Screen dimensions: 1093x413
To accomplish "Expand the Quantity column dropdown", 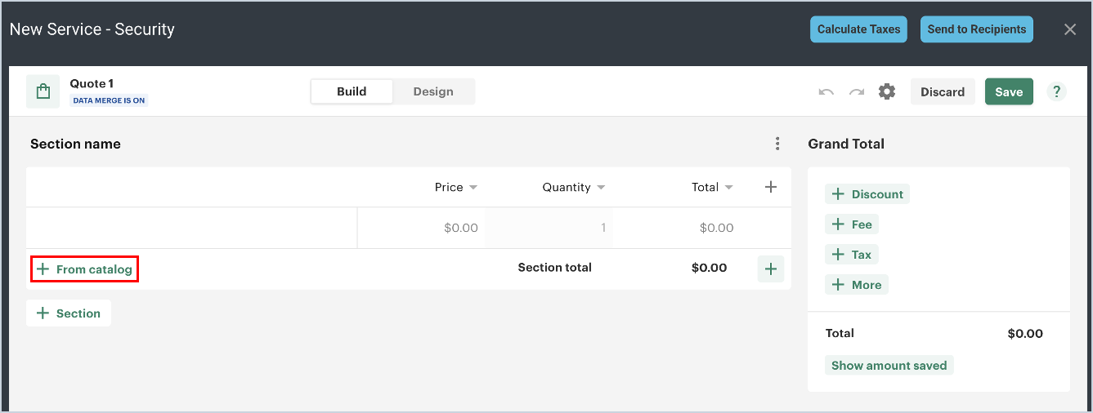I will pyautogui.click(x=601, y=188).
